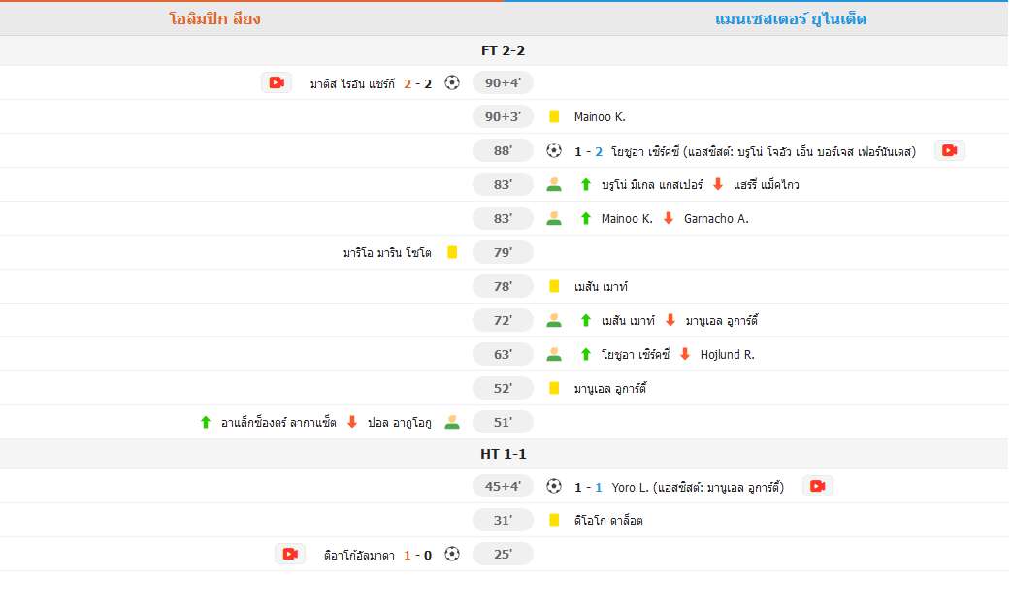Click the substitution player icon in แฮร์รี่ แม็คไกว's row
1013x608 pixels.
click(554, 184)
